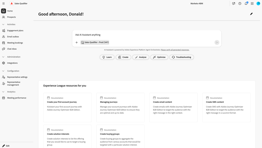Open the notifications bell
Image resolution: width=262 pixels, height=148 pixels.
tap(246, 3)
